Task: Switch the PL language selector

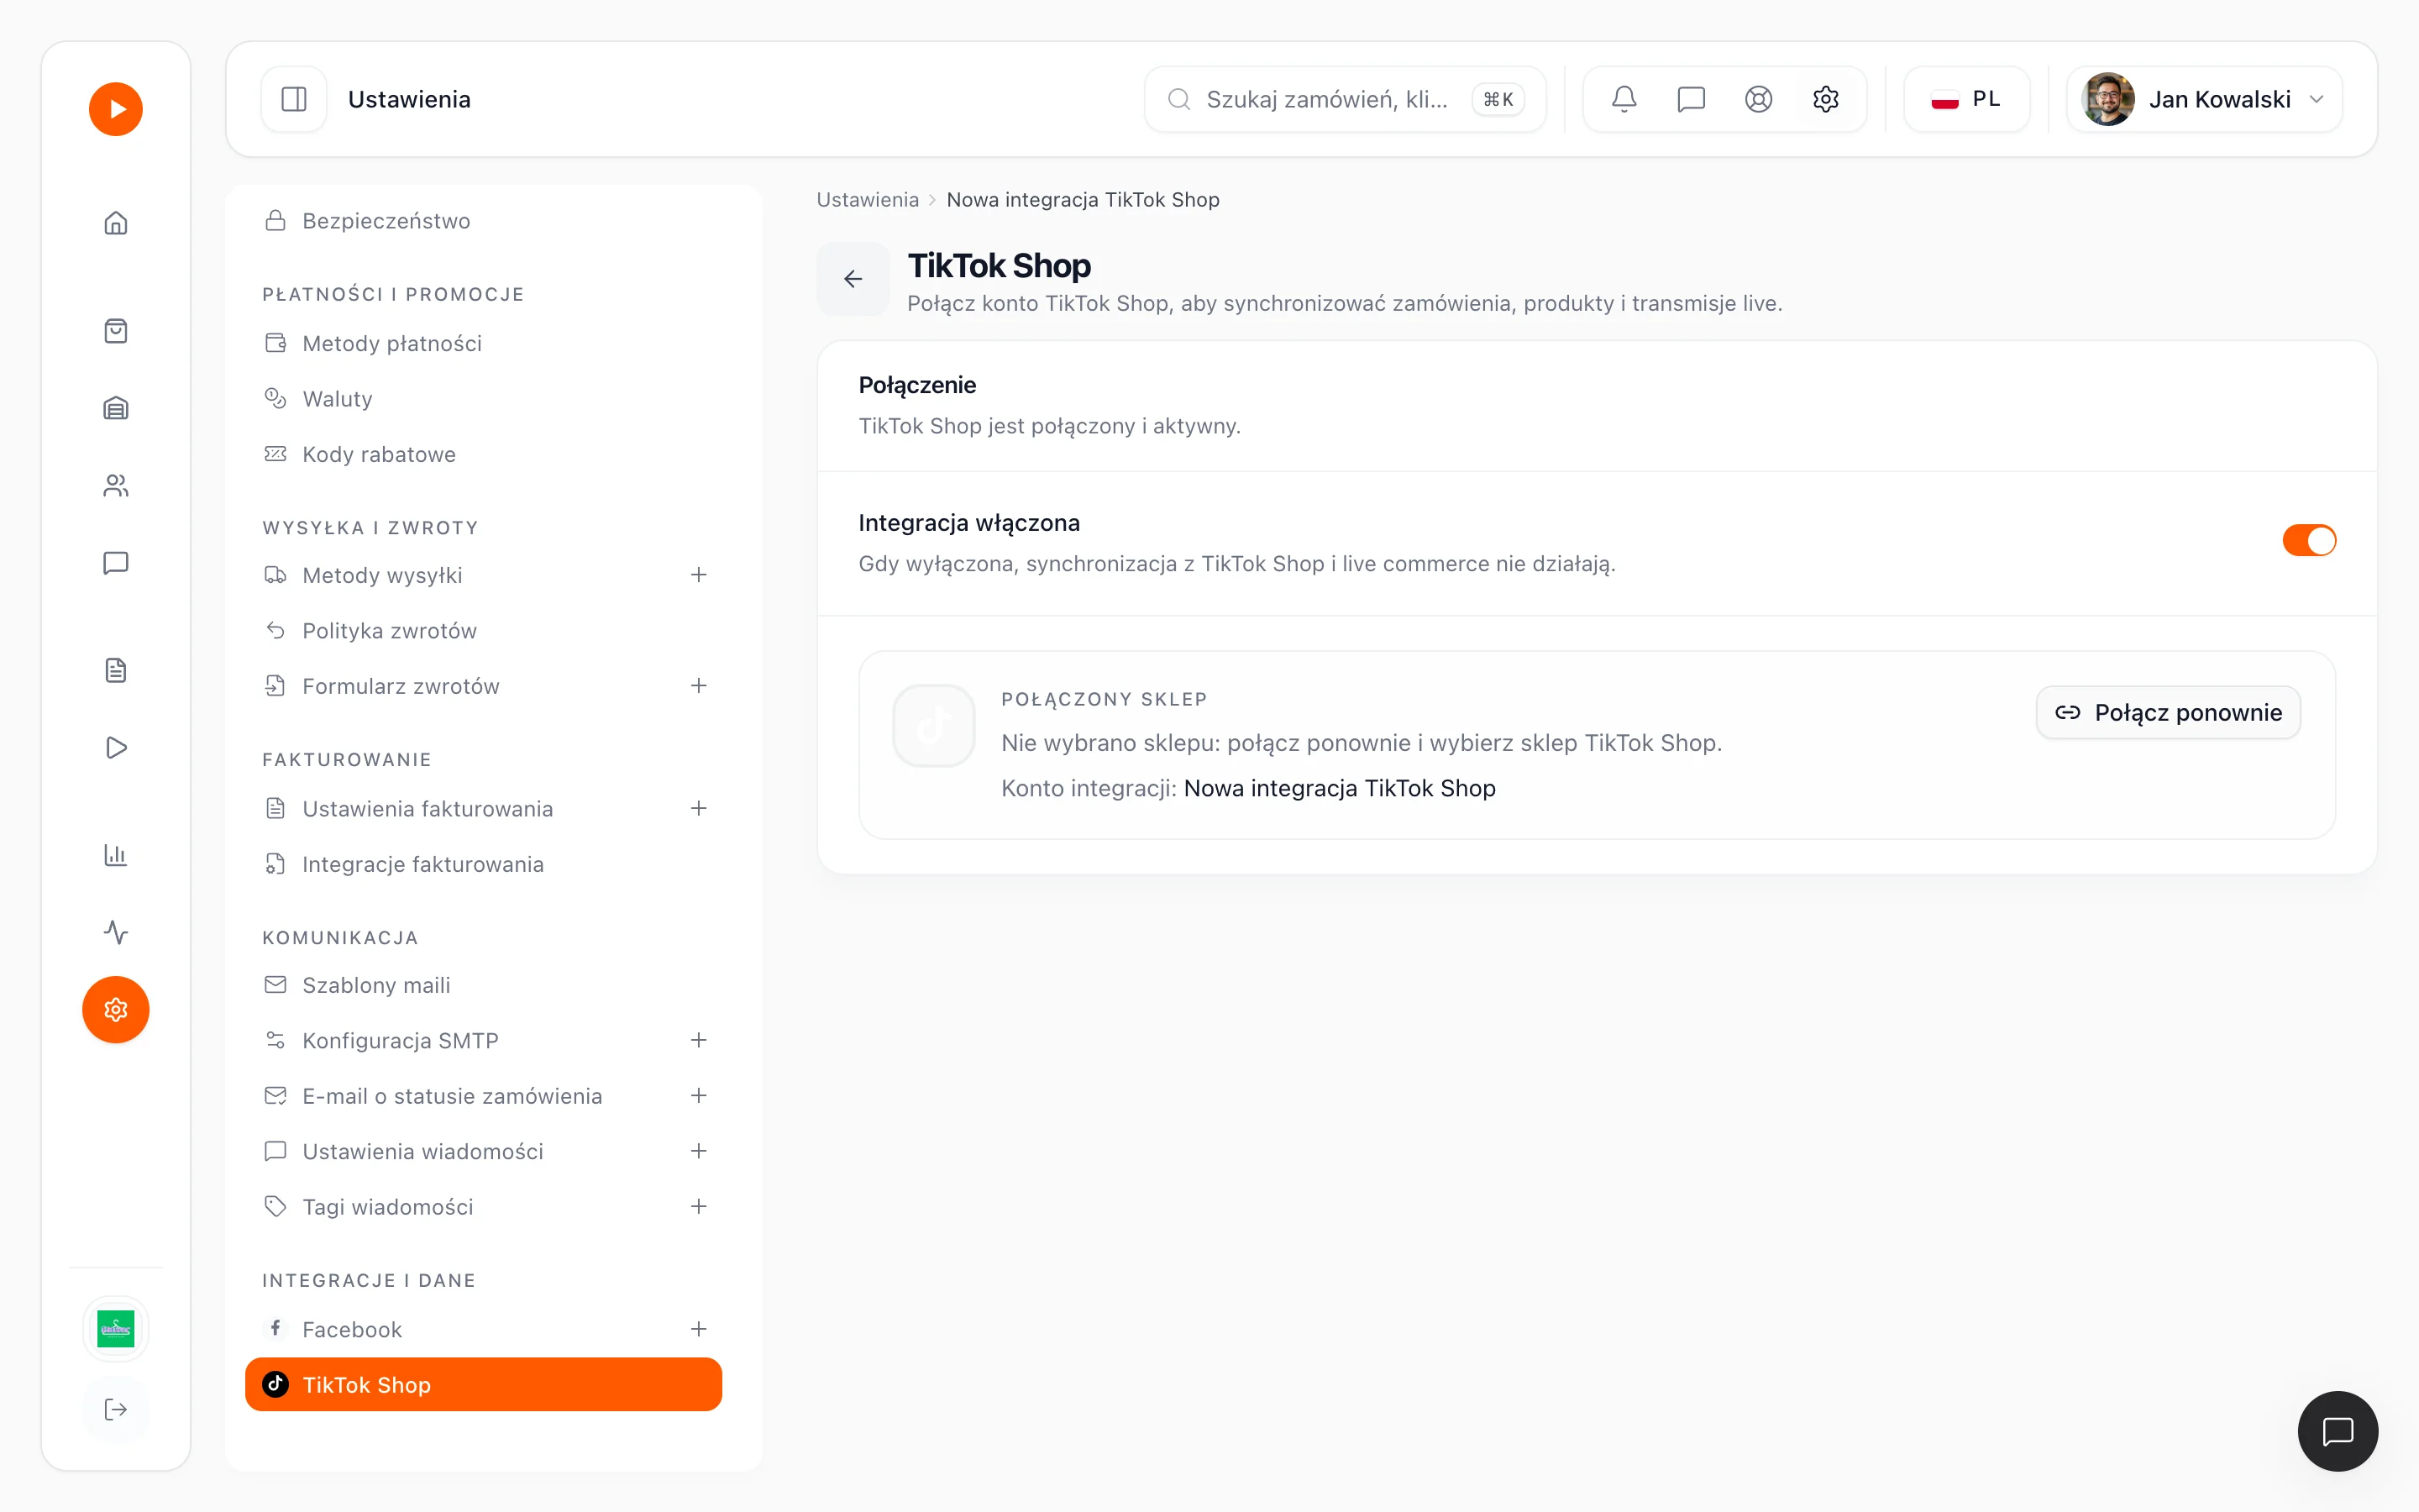Action: 1966,99
